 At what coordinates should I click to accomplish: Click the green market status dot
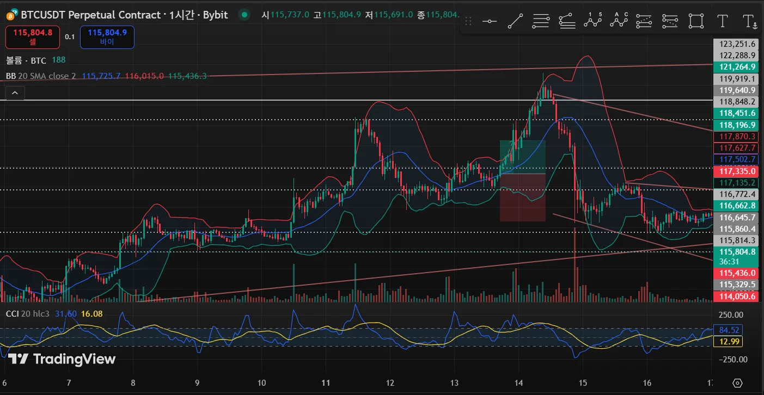click(x=245, y=15)
